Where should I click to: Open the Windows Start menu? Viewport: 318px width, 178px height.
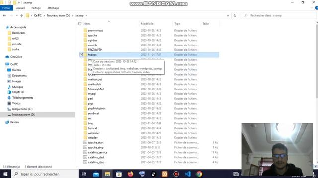[5, 174]
